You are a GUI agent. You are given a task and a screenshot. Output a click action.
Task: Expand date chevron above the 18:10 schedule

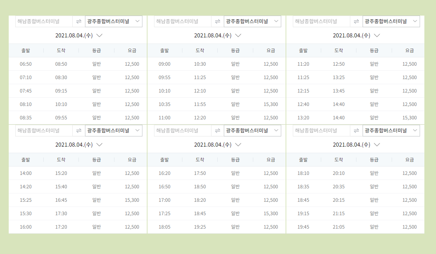(x=377, y=144)
